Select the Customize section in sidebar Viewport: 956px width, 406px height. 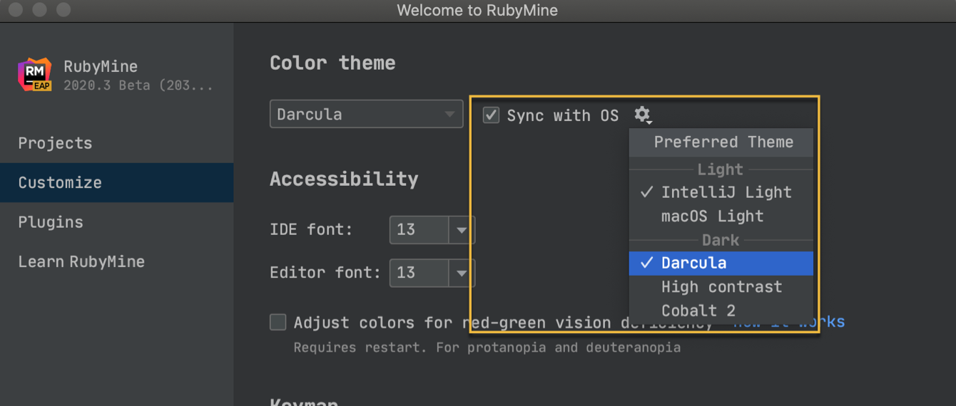(x=116, y=182)
